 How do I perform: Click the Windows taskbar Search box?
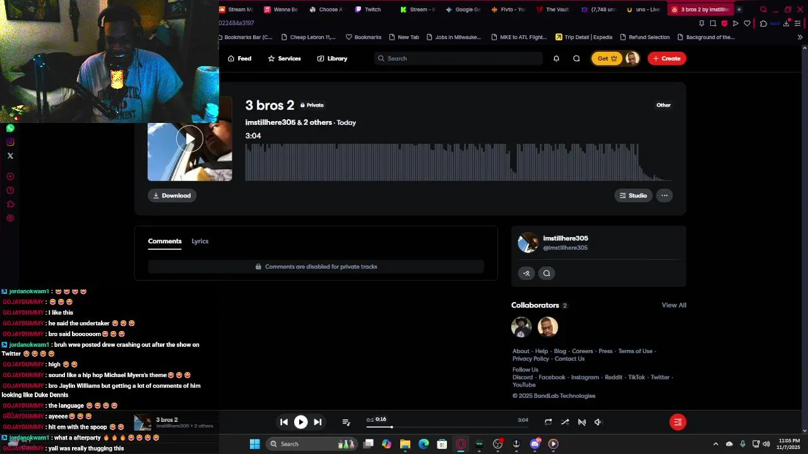coord(311,444)
